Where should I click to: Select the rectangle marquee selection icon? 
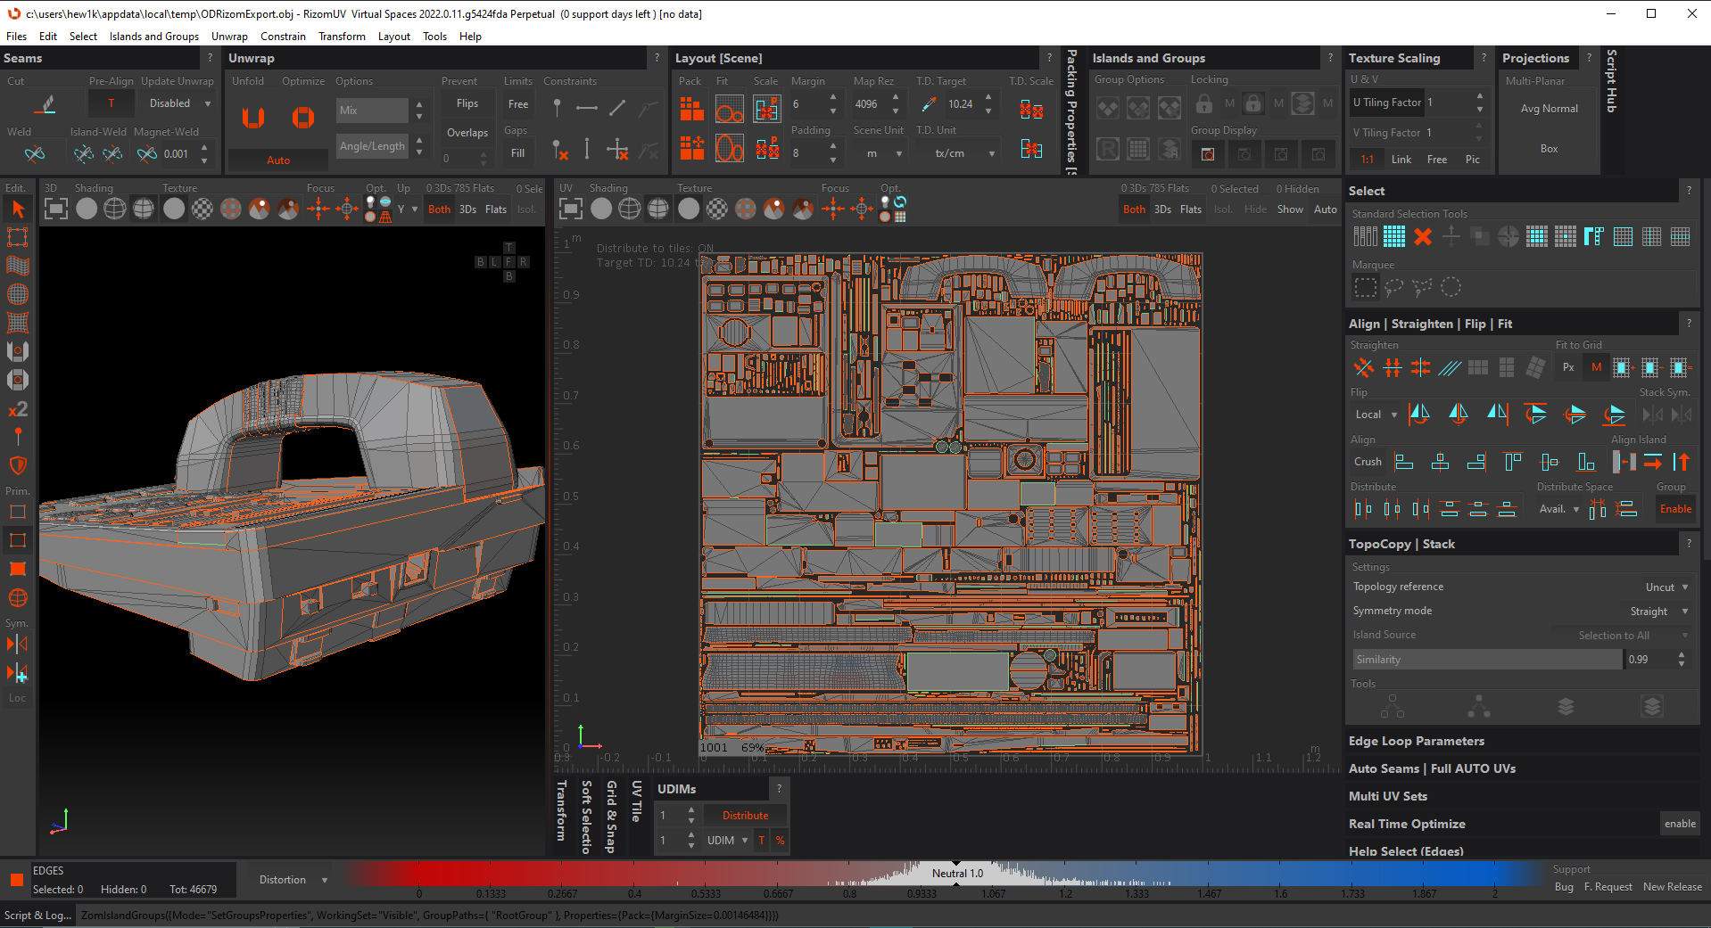(x=1365, y=287)
